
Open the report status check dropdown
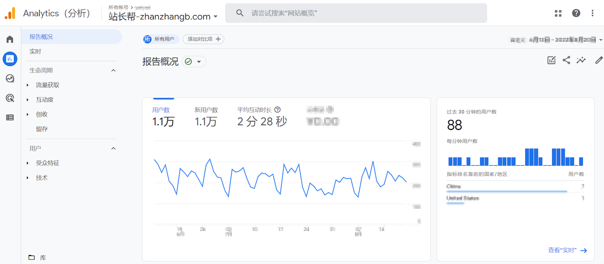point(194,62)
